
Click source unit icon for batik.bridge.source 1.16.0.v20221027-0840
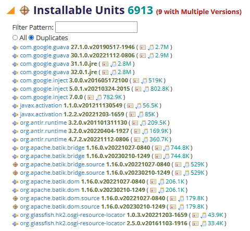[x=15, y=164]
